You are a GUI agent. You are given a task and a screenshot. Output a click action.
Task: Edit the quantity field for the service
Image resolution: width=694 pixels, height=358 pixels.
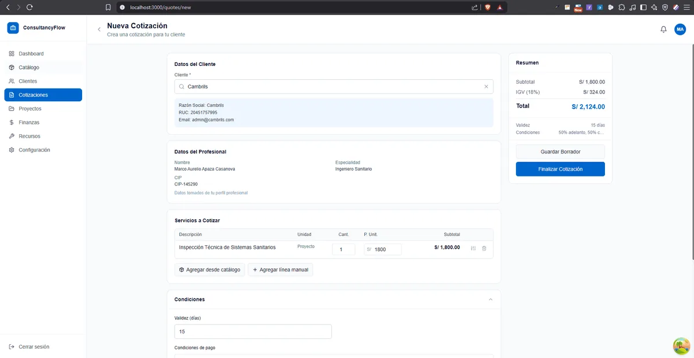[344, 249]
